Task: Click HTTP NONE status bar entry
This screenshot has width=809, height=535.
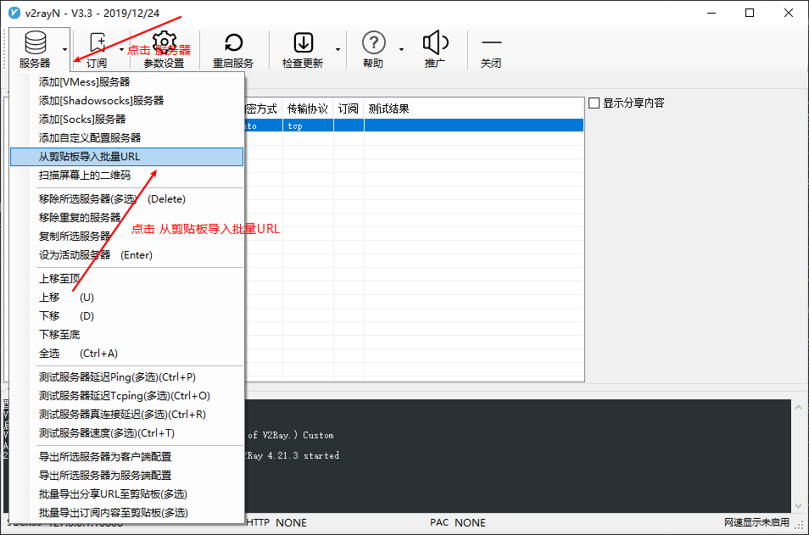Action: coord(276,522)
